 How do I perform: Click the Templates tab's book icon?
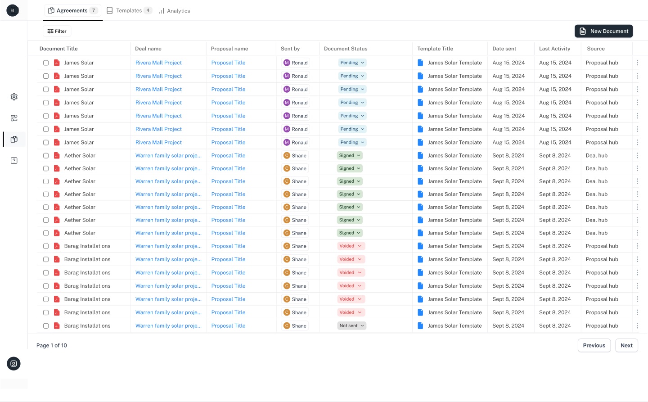pos(110,10)
